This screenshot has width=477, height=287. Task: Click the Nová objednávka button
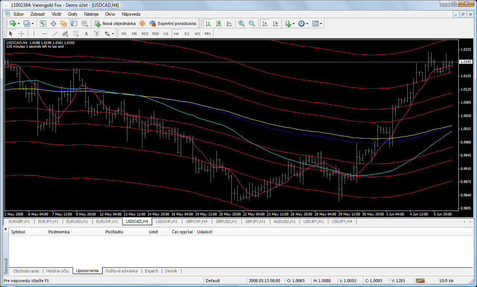pos(115,23)
